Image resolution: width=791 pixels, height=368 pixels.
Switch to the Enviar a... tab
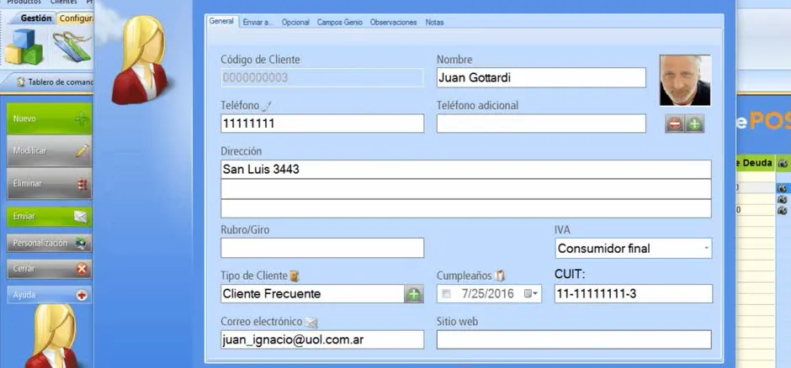257,22
